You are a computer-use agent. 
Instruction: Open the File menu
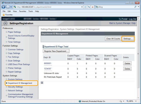pyautogui.click(x=4, y=11)
